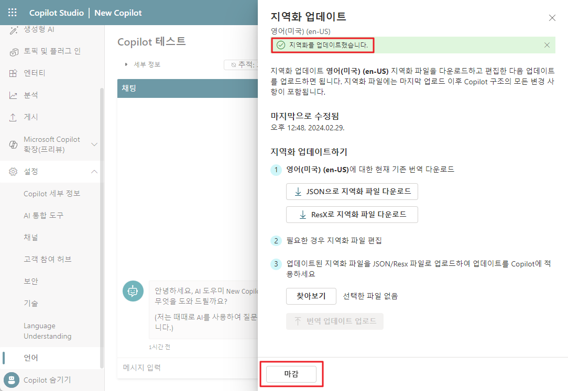Download localization file as JSON
The image size is (568, 391).
click(352, 192)
